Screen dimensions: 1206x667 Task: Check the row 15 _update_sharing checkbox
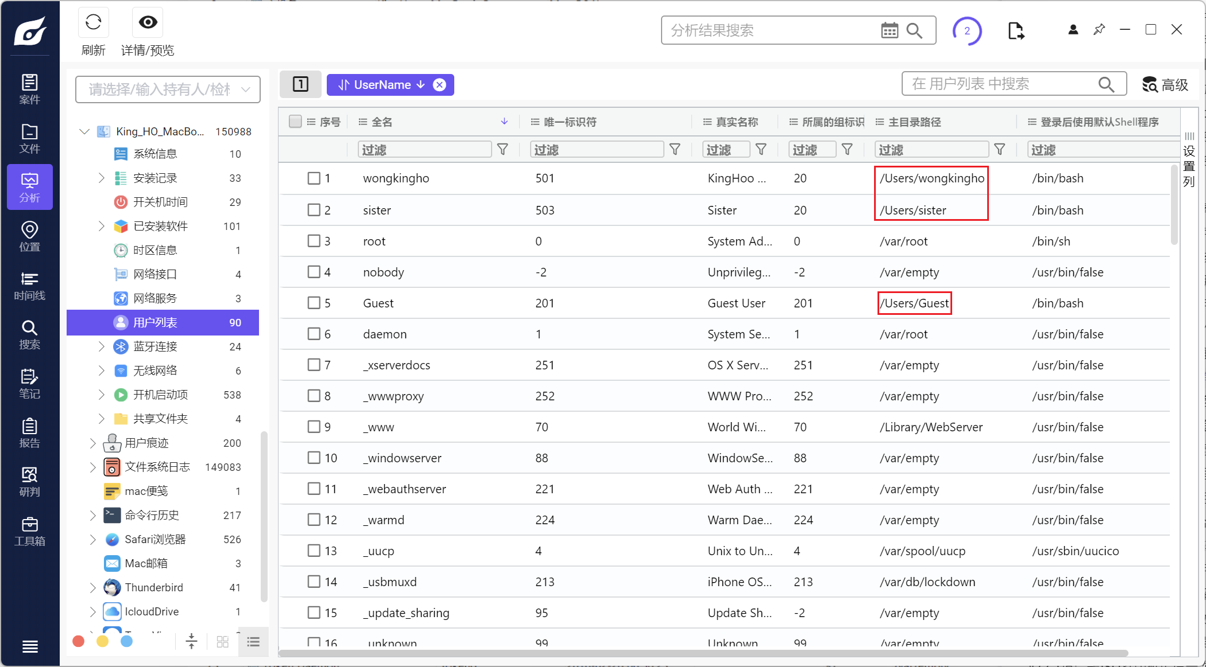coord(314,613)
